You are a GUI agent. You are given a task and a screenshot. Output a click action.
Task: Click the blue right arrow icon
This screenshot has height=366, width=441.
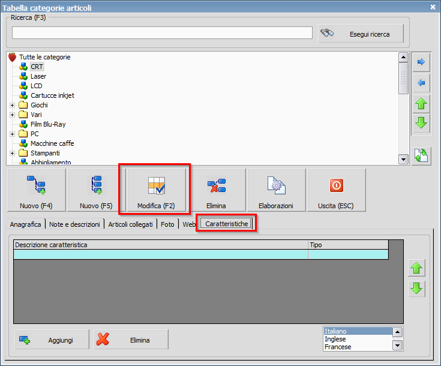click(x=421, y=62)
